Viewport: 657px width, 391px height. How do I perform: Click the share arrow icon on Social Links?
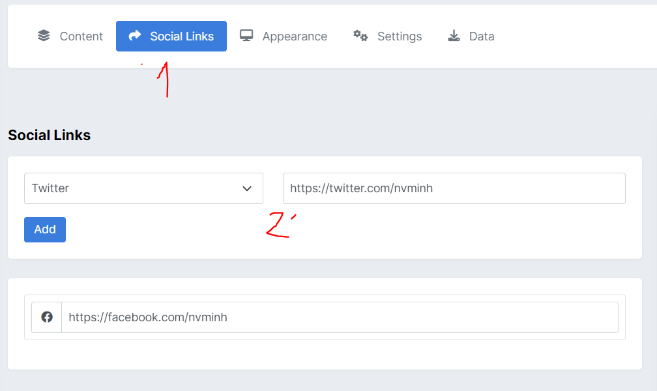coord(135,36)
